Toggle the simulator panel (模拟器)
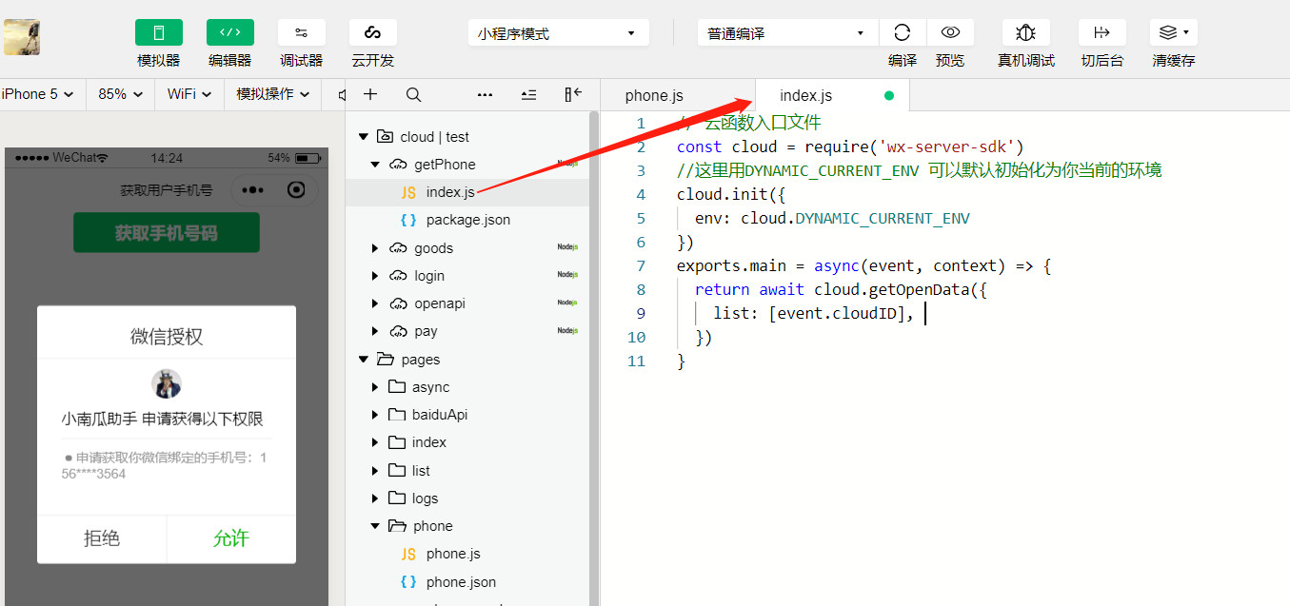This screenshot has height=606, width=1290. click(158, 33)
